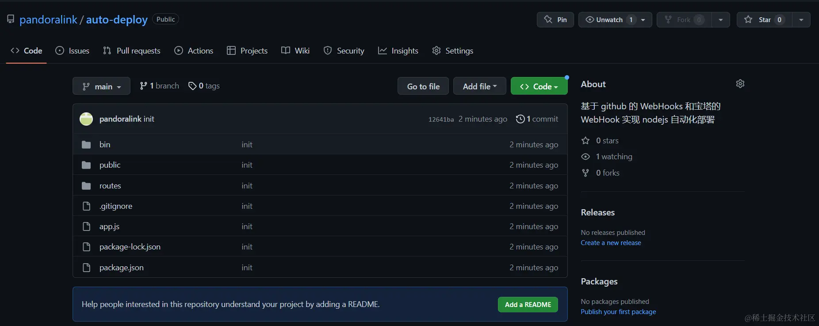Edit About details via gear icon

click(740, 84)
